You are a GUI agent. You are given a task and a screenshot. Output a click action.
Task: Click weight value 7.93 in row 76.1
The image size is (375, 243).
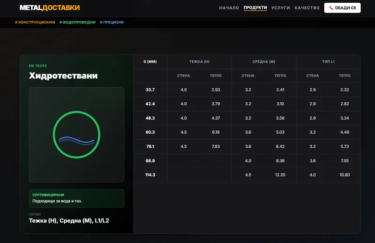coord(216,146)
